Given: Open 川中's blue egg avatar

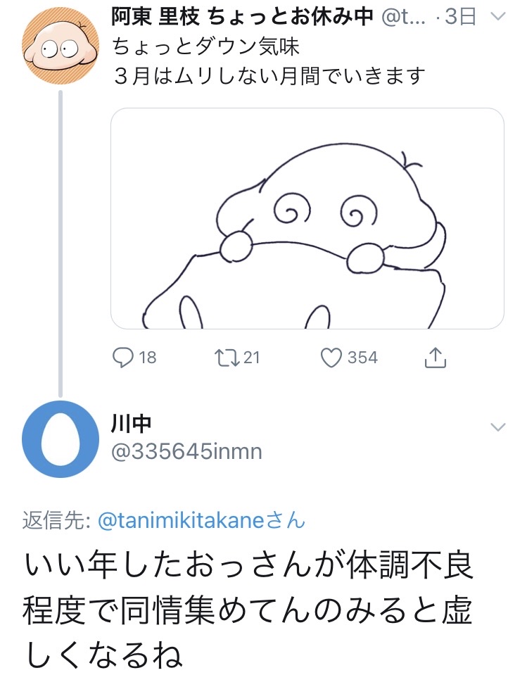Looking at the screenshot, I should (x=60, y=439).
